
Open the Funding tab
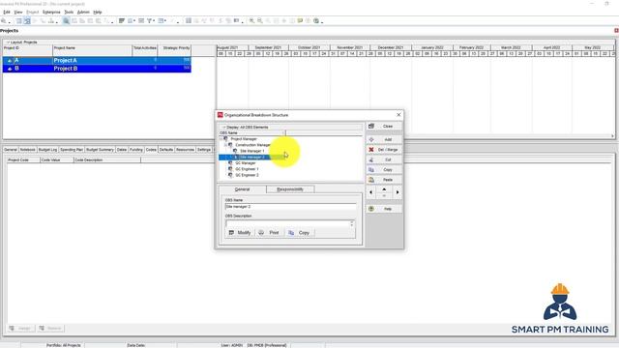pyautogui.click(x=136, y=150)
